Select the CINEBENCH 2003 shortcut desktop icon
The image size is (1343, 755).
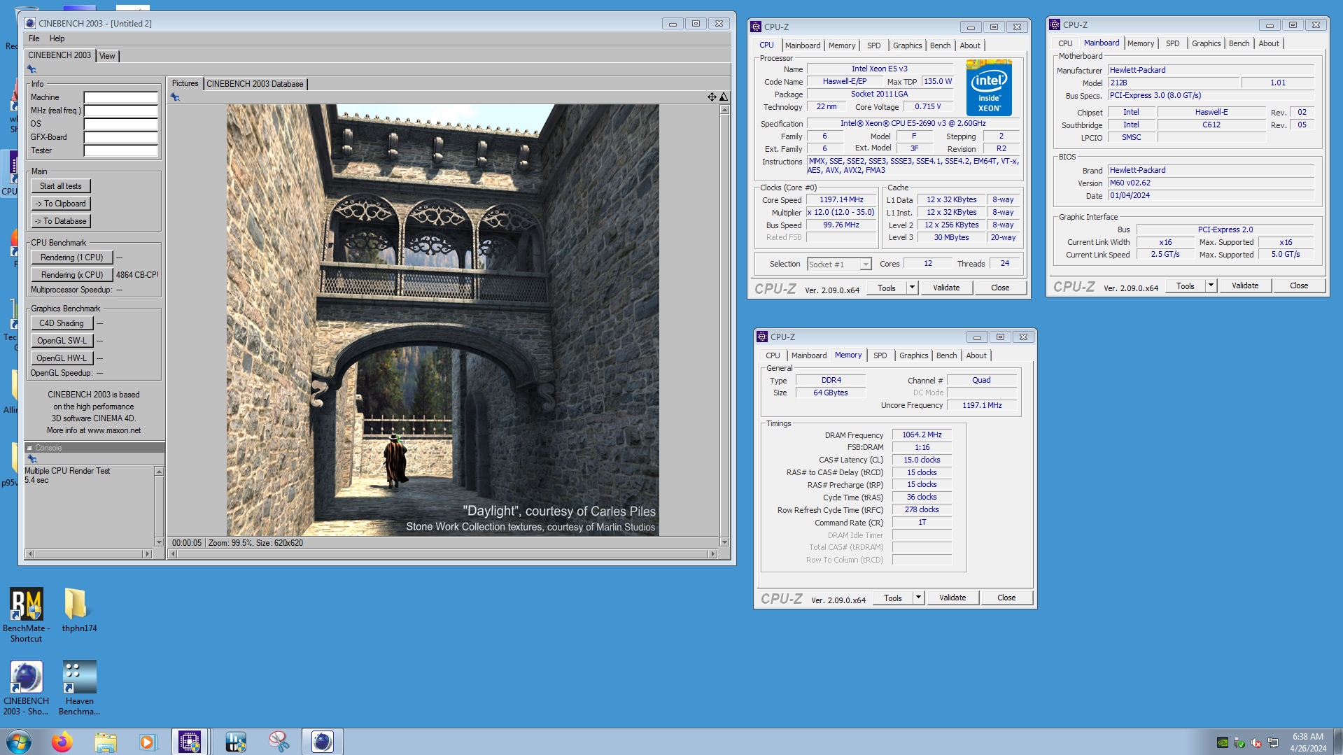click(x=27, y=688)
